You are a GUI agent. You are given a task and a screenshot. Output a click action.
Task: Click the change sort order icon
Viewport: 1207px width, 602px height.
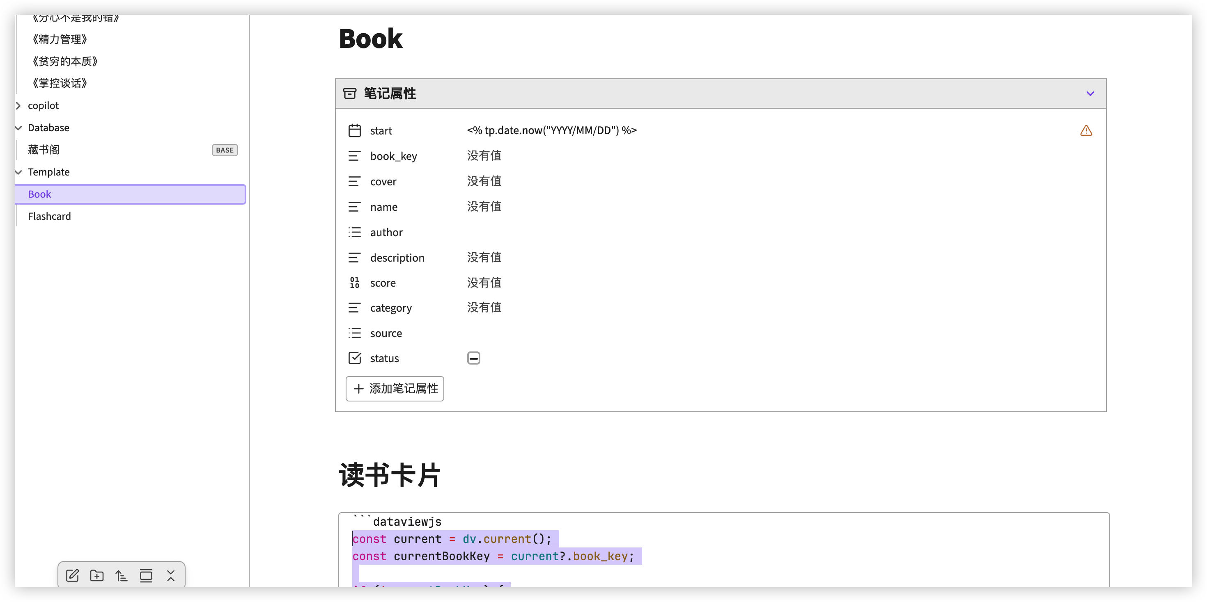click(122, 575)
